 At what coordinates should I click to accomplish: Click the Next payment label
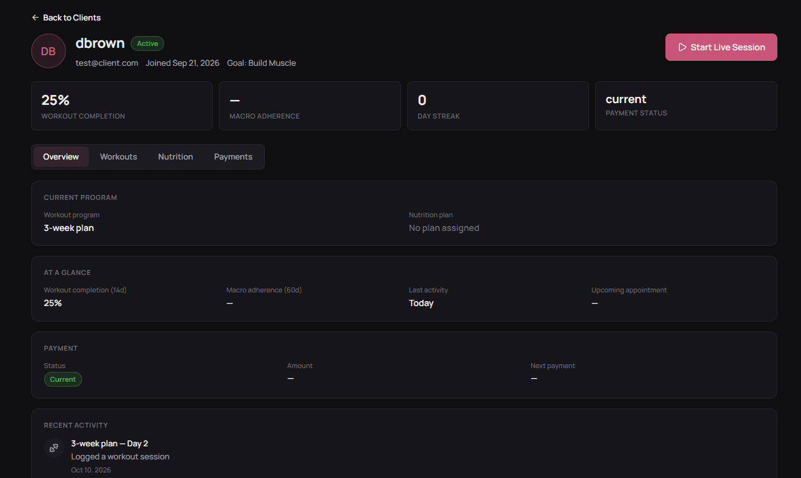point(553,366)
